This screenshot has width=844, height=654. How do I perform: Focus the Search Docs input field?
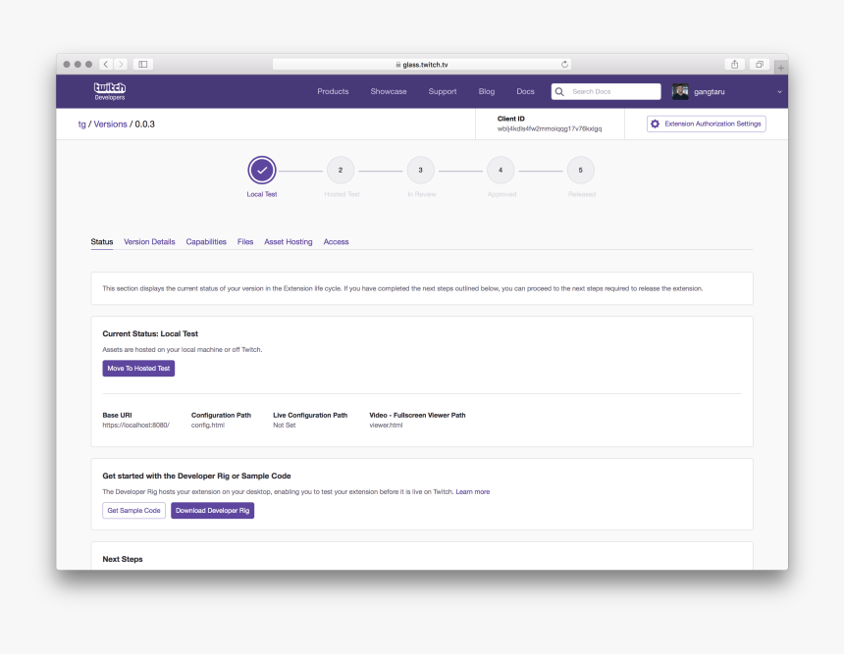607,91
